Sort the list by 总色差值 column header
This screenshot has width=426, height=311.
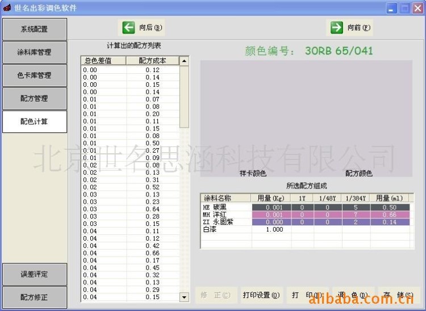coord(103,61)
